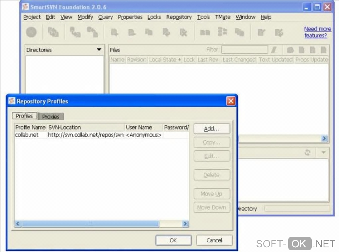
Task: Click the refresh arrows icon in the lower right panel
Action: point(307,153)
